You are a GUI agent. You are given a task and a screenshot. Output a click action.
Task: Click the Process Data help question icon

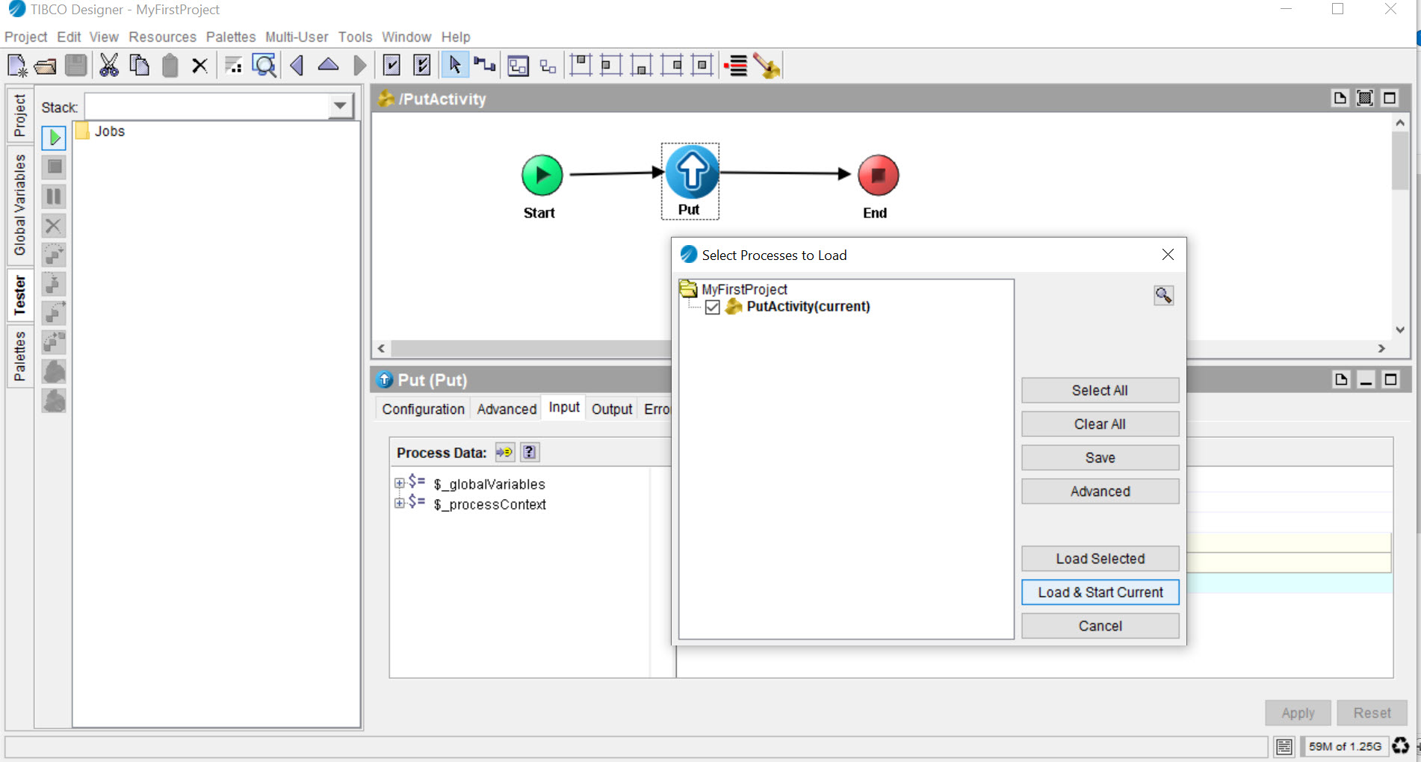[529, 452]
